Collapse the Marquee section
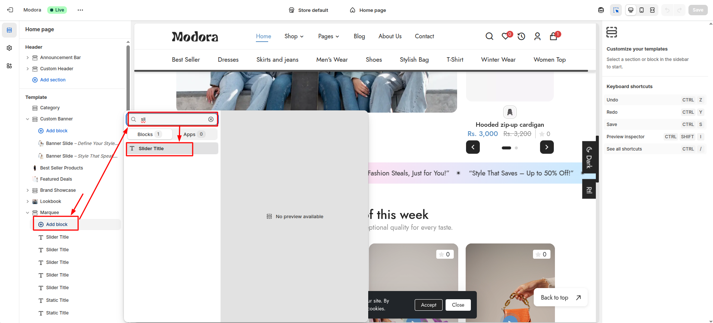Viewport: 713px width, 323px height. [x=28, y=213]
